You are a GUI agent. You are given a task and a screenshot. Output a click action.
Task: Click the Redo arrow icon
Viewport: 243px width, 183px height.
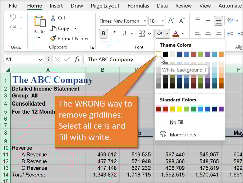click(13, 28)
